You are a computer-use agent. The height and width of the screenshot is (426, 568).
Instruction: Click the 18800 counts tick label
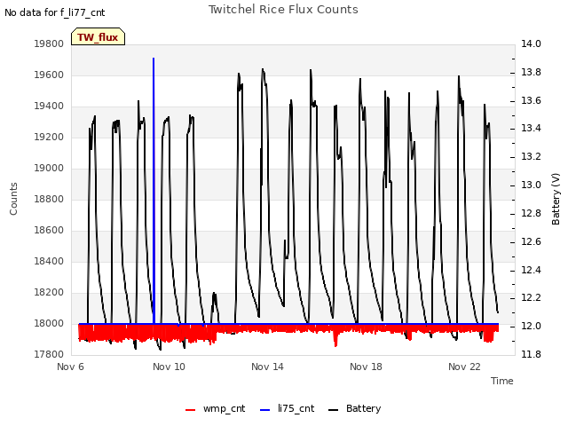pos(49,199)
